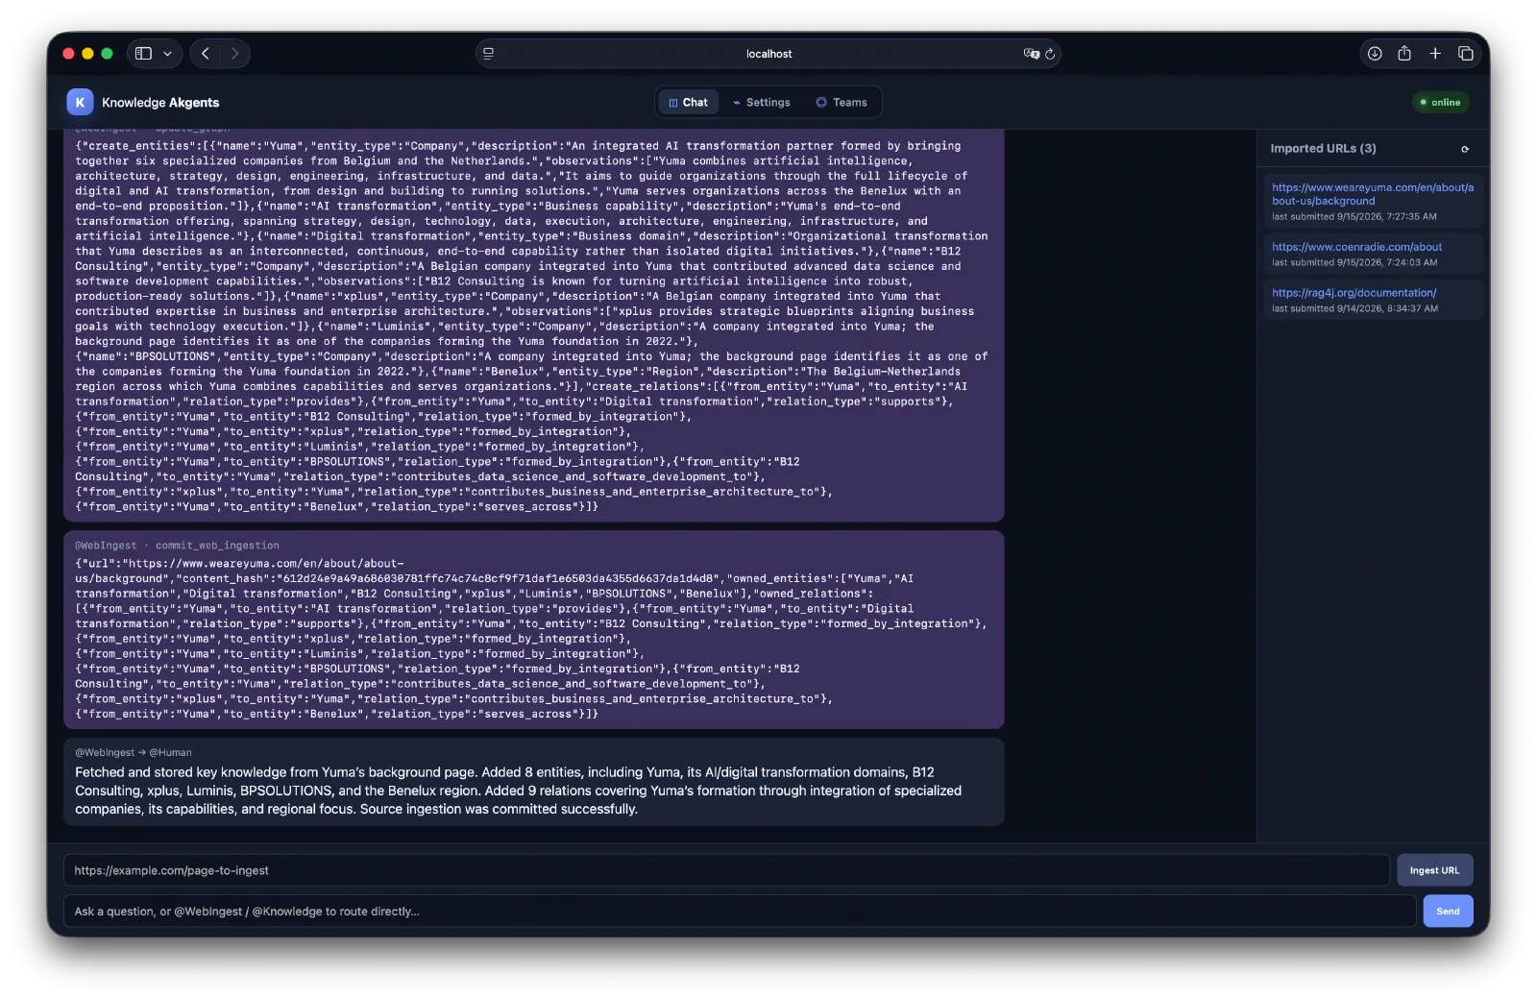Click the Send button
The width and height of the screenshot is (1537, 999).
point(1448,911)
